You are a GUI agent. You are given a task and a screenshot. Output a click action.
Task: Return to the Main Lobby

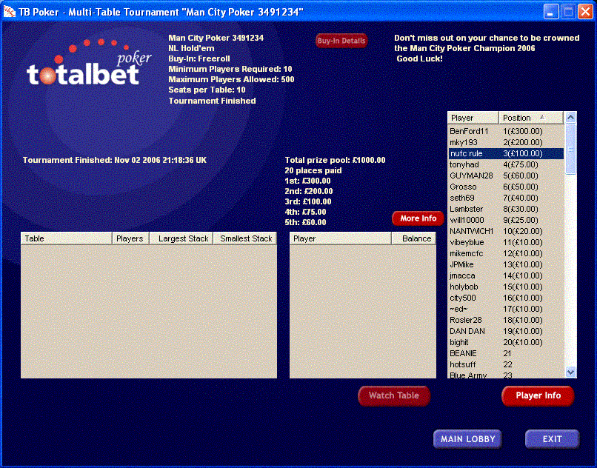pyautogui.click(x=467, y=439)
